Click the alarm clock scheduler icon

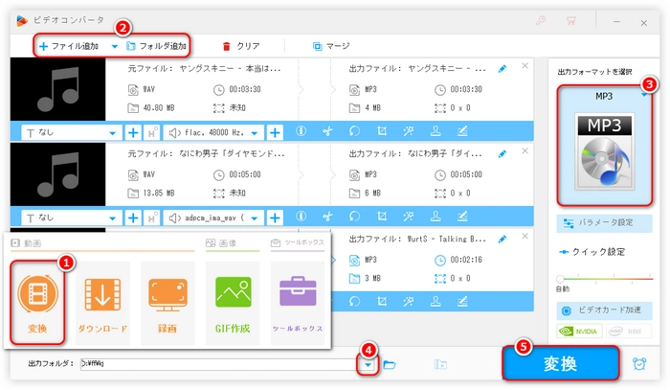click(639, 364)
